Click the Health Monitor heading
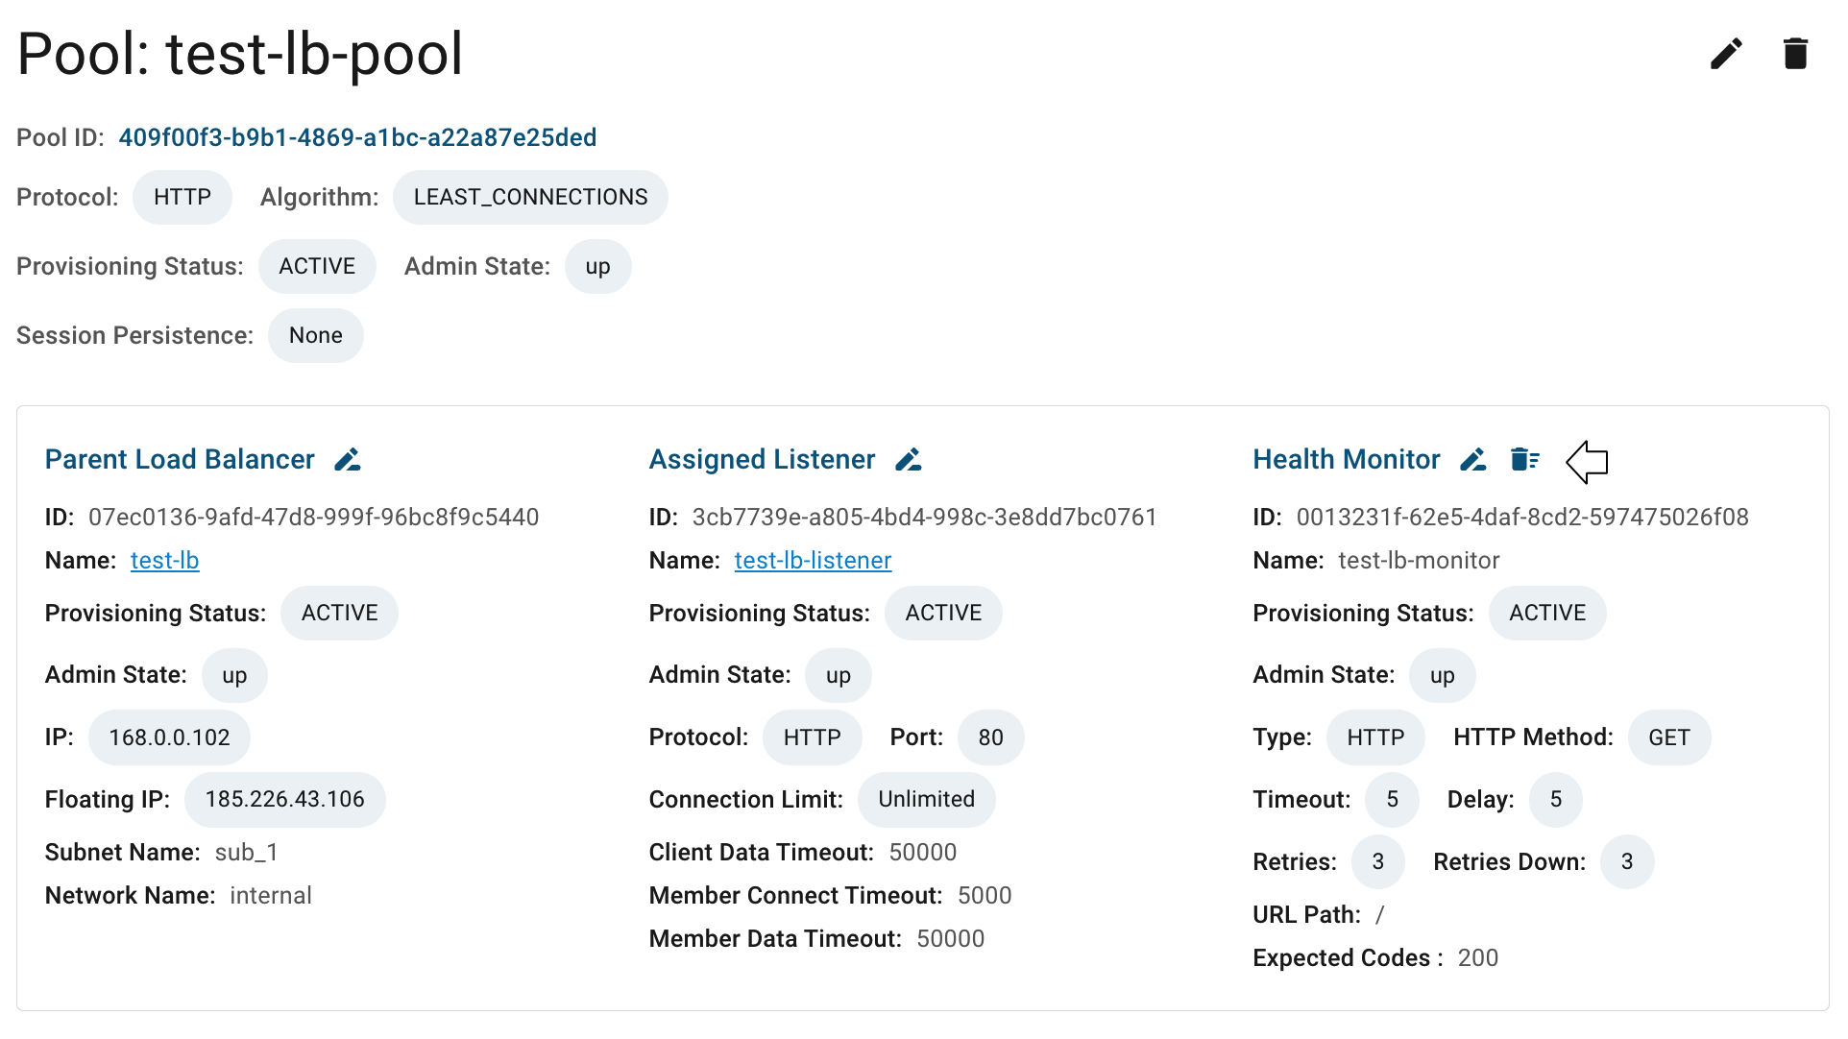The width and height of the screenshot is (1848, 1039). coord(1347,460)
